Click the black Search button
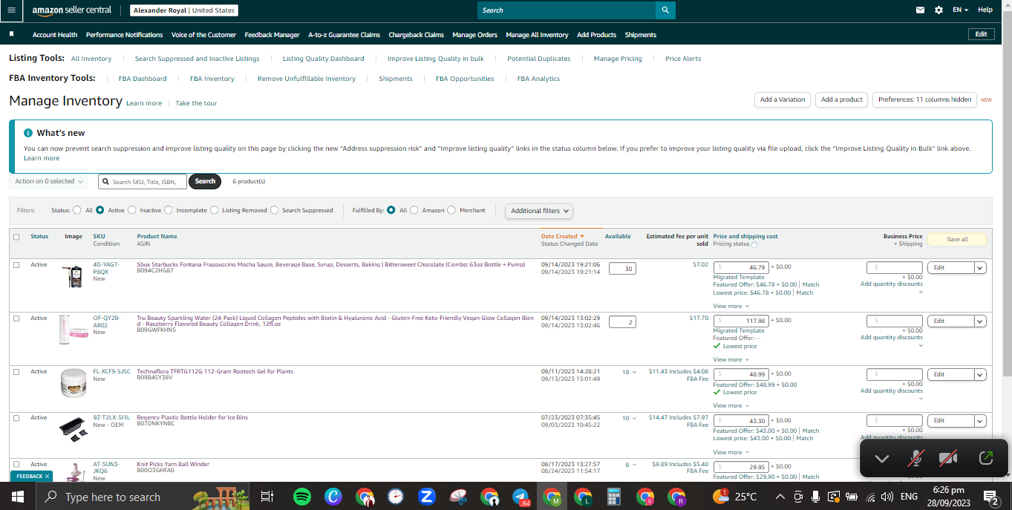Viewport: 1012px width, 510px height. [205, 181]
